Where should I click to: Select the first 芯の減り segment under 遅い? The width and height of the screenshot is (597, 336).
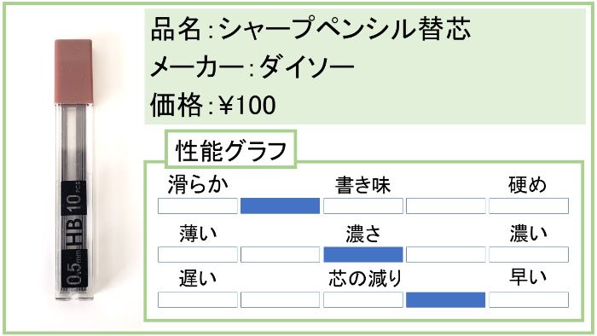[x=198, y=300]
